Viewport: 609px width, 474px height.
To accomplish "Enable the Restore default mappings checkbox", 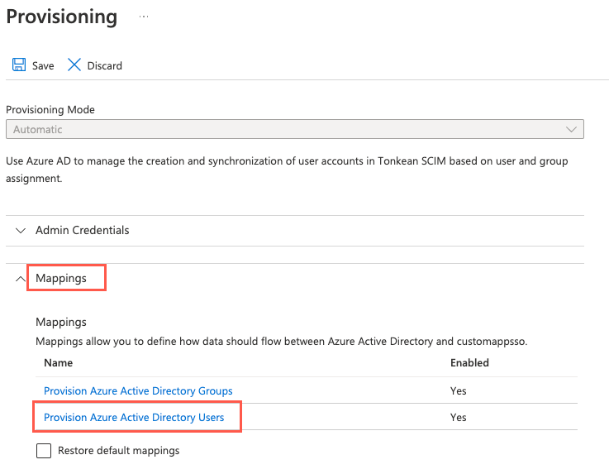I will click(x=43, y=451).
